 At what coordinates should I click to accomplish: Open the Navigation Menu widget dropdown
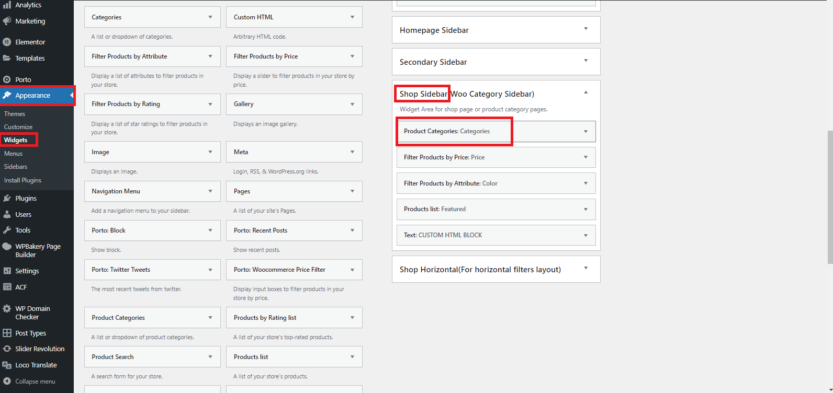(x=210, y=191)
